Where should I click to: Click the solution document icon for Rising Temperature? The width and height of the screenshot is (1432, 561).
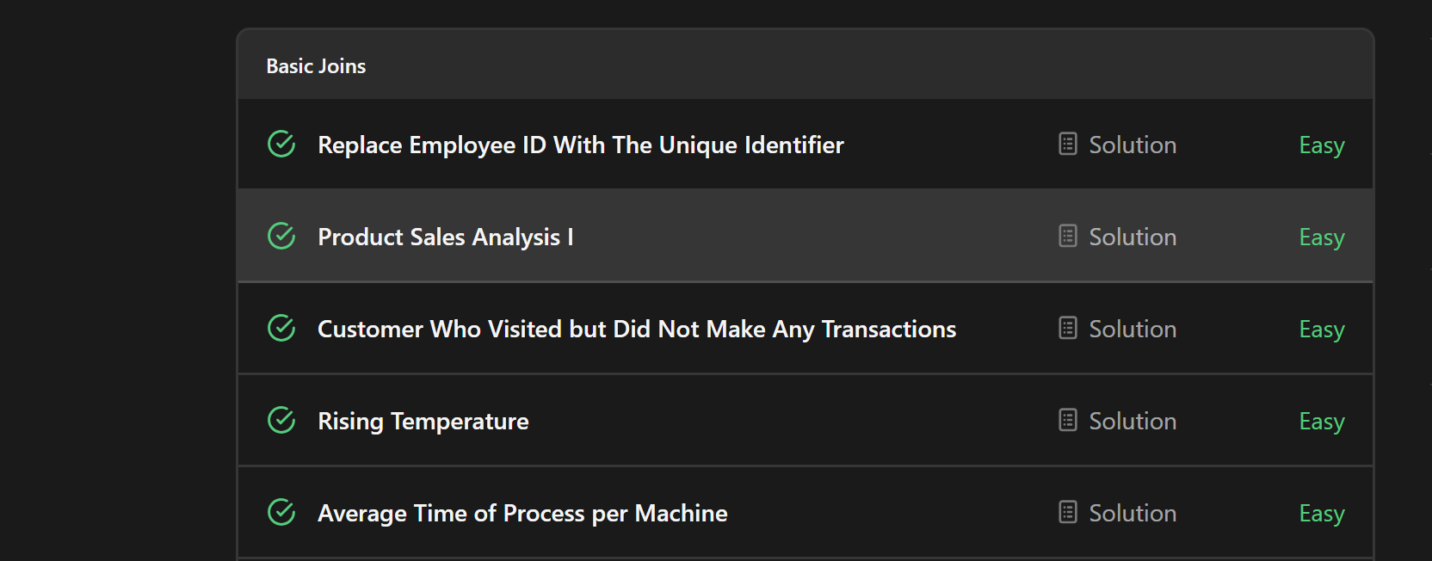click(1068, 420)
